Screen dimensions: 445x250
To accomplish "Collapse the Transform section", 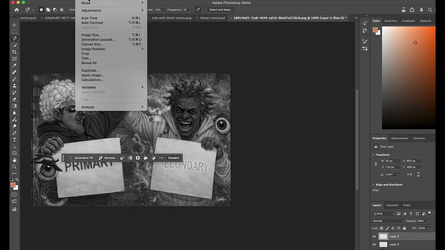I will point(373,155).
